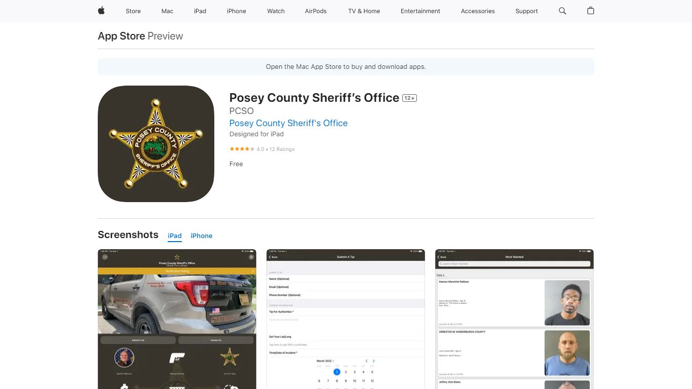Screen dimensions: 692x389
Task: Click the Apple logo icon
Action: pyautogui.click(x=101, y=11)
